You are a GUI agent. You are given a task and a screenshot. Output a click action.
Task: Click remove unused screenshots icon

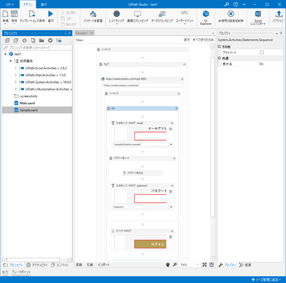[59, 40]
